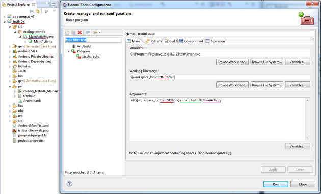Image resolution: width=321 pixels, height=194 pixels.
Task: Select the testNDK project
Action: (19, 22)
